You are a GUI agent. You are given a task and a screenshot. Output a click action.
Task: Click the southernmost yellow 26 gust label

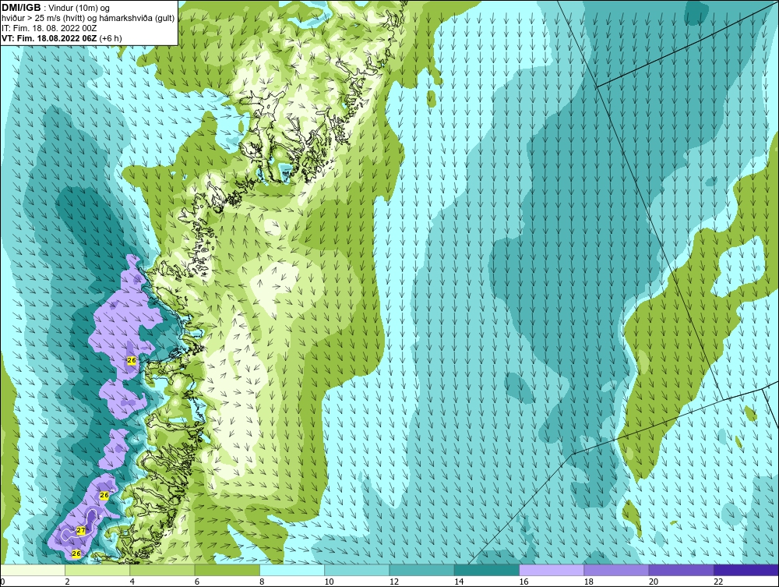point(76,553)
